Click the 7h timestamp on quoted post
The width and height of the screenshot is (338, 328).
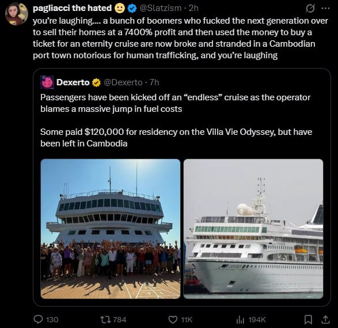[x=154, y=82]
